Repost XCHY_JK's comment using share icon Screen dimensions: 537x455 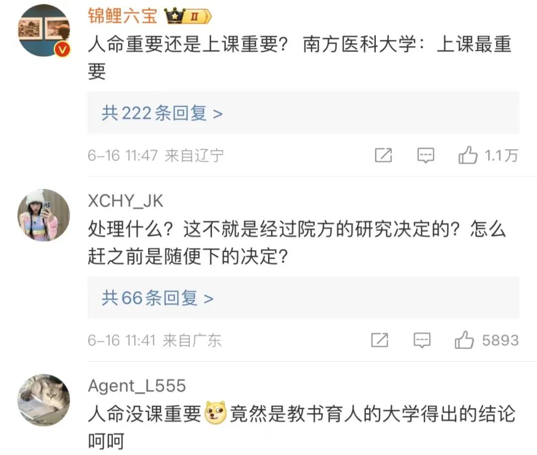click(x=380, y=340)
